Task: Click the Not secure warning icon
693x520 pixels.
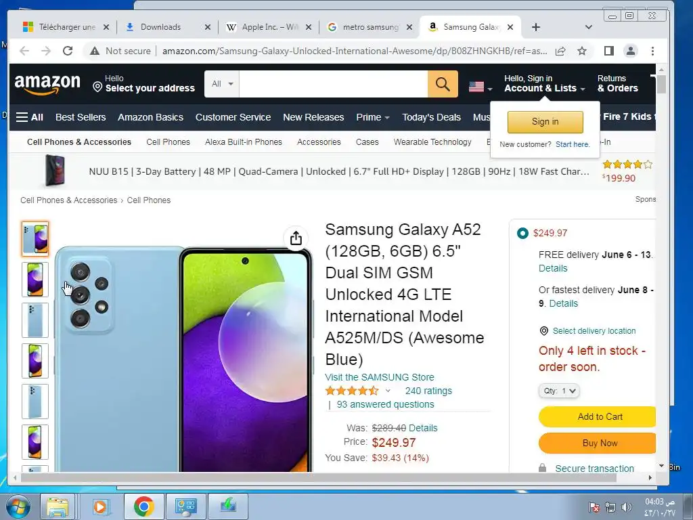Action: pos(95,51)
